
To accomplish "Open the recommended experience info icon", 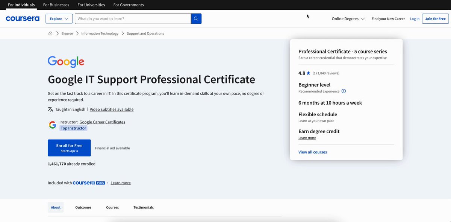I will [x=344, y=91].
